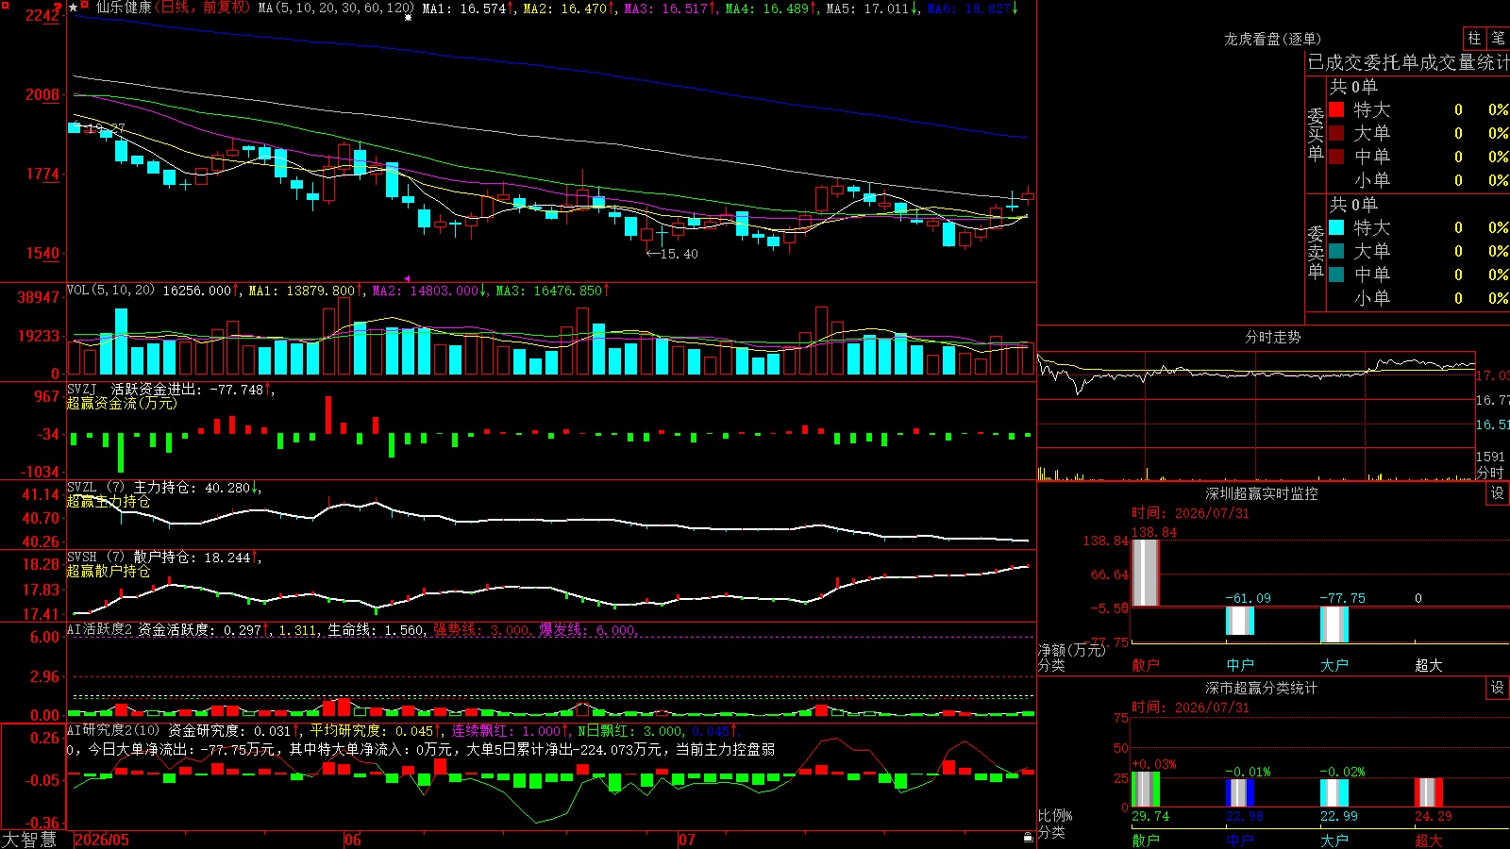Open 设 settings for 深市超赢分类统计

coord(1498,688)
